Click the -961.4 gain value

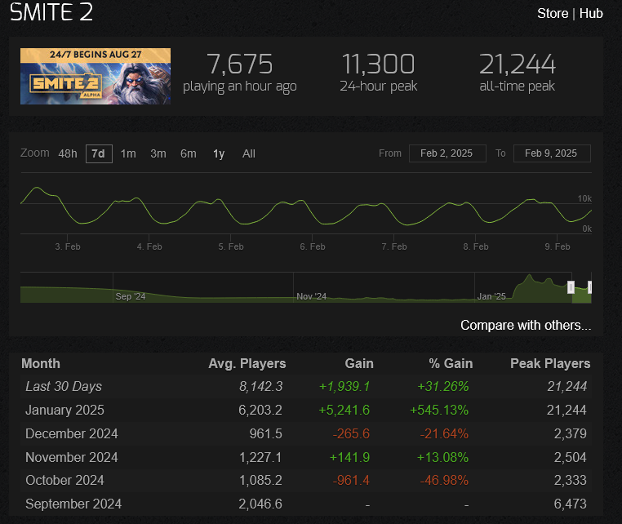[351, 481]
